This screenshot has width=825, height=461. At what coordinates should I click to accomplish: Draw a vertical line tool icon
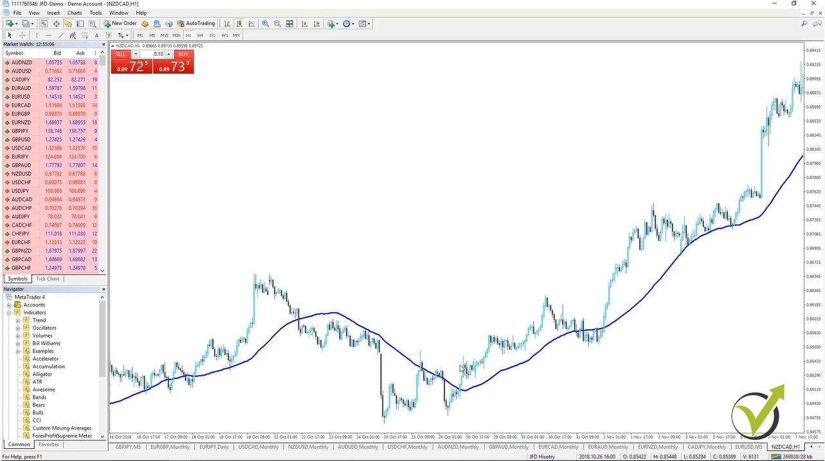click(x=37, y=35)
